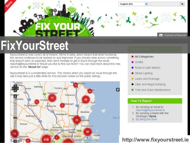Click the Google logo on the map
Image resolution: width=190 pixels, height=143 pixels.
pos(16,140)
